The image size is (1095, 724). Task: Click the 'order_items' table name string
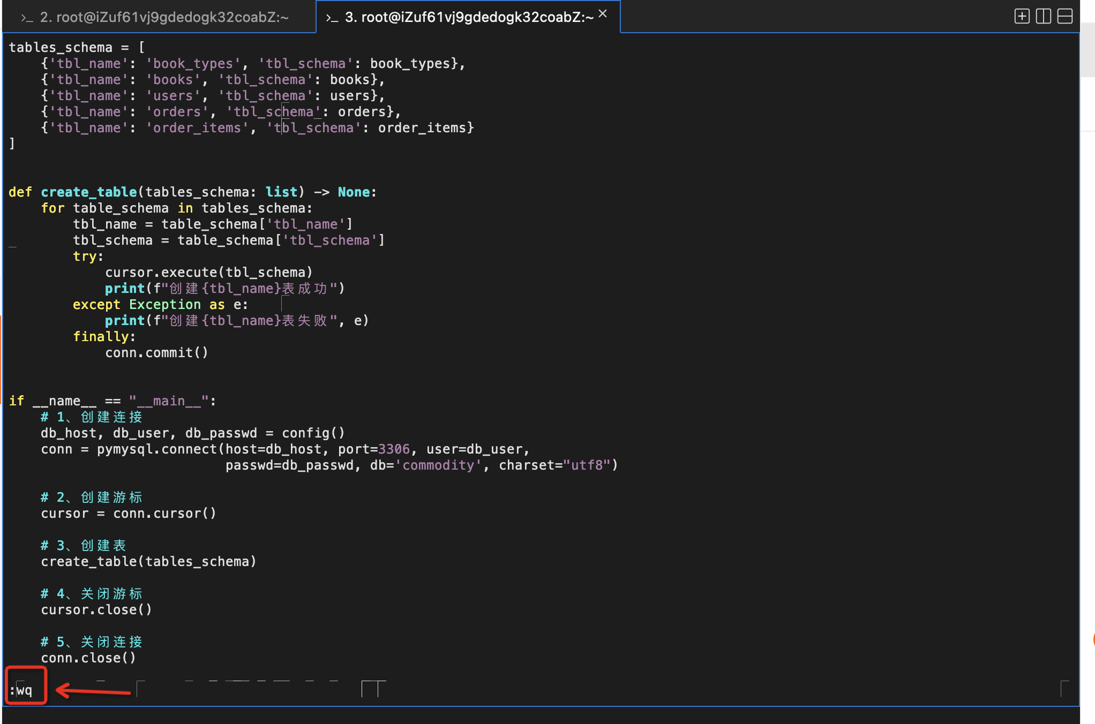[x=197, y=127]
